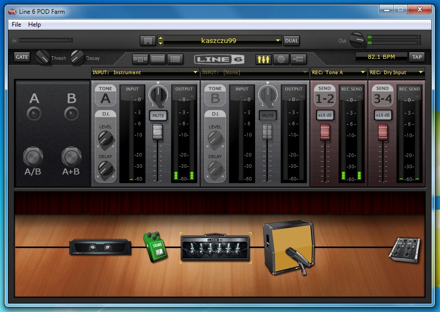Click the TONE B label button
440x312 pixels.
coord(215,95)
